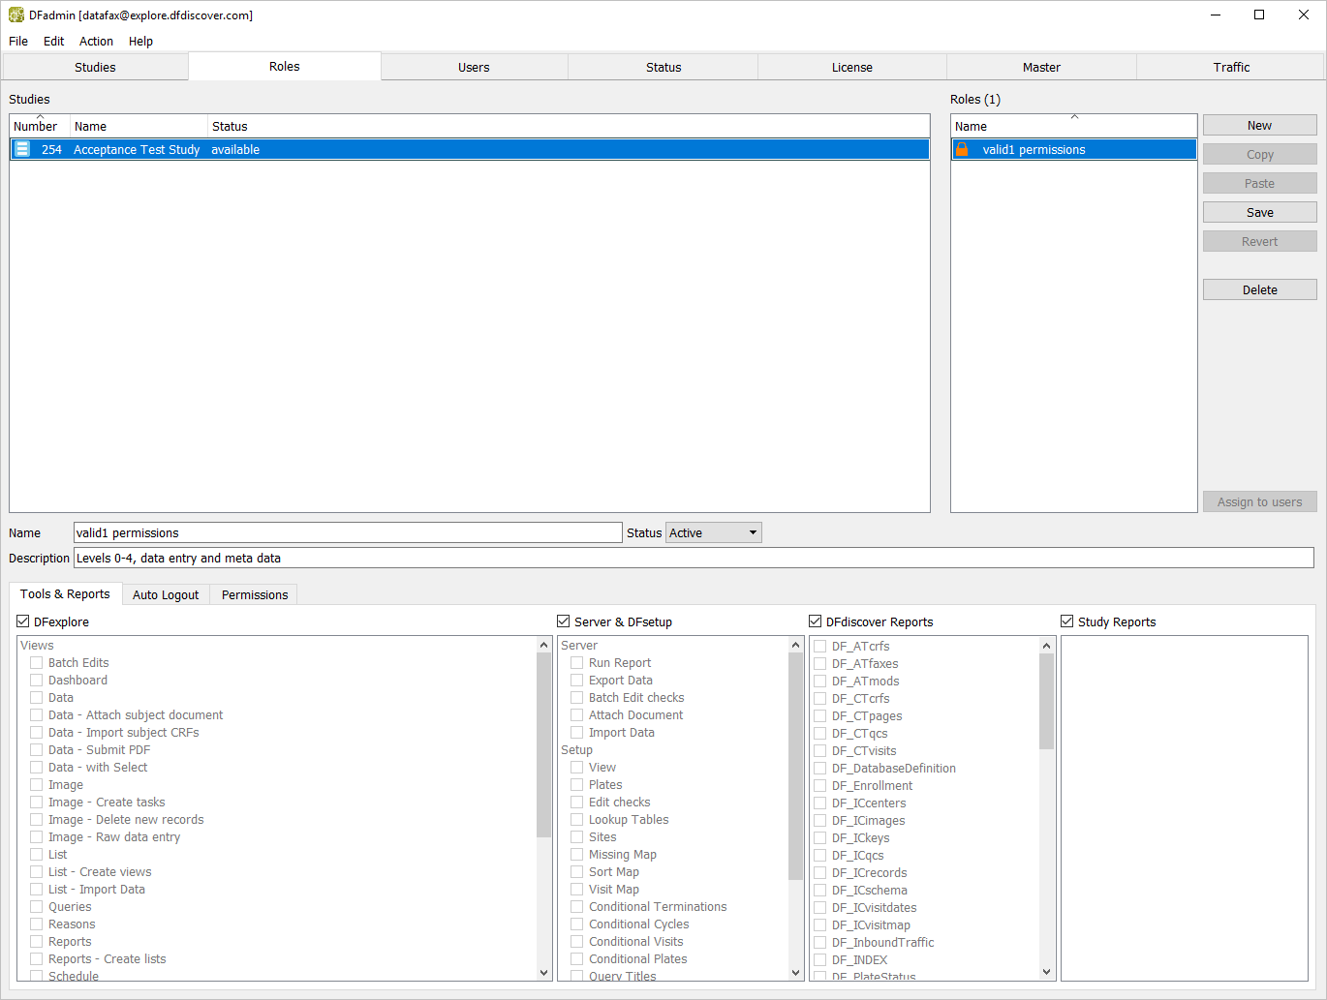1327x1000 pixels.
Task: Disable the Study Reports checkbox
Action: [1067, 621]
